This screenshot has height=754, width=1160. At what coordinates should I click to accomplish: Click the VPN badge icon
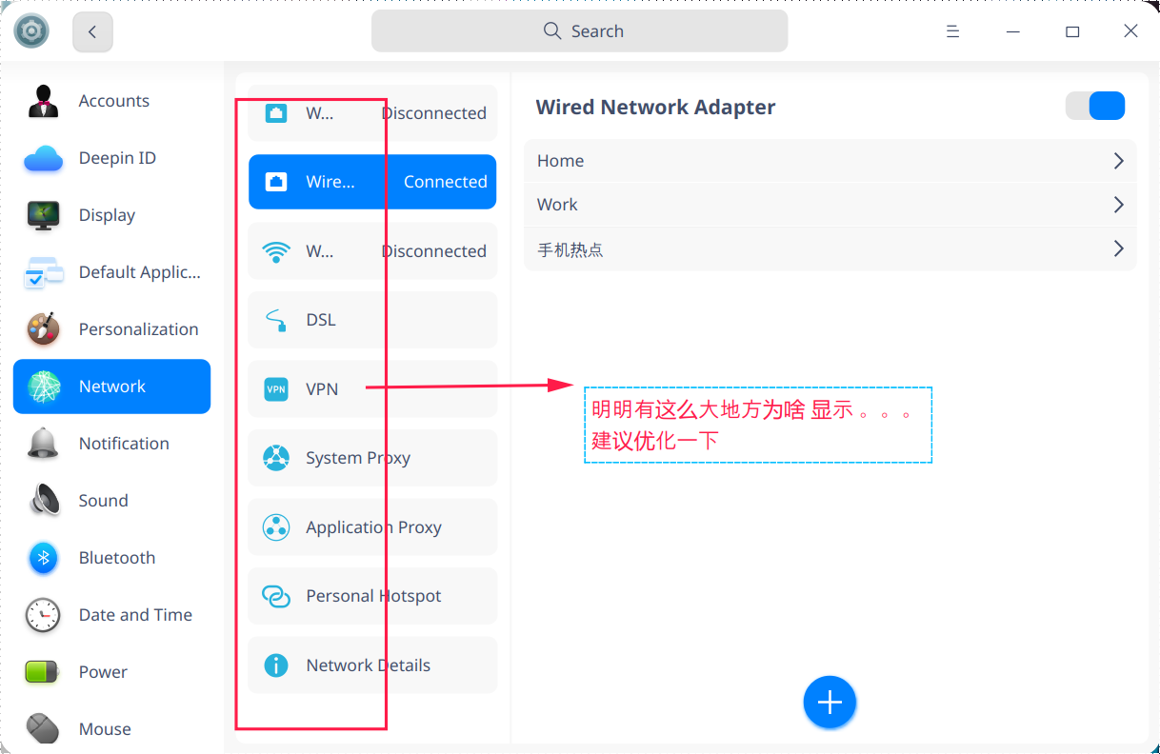[x=276, y=388]
